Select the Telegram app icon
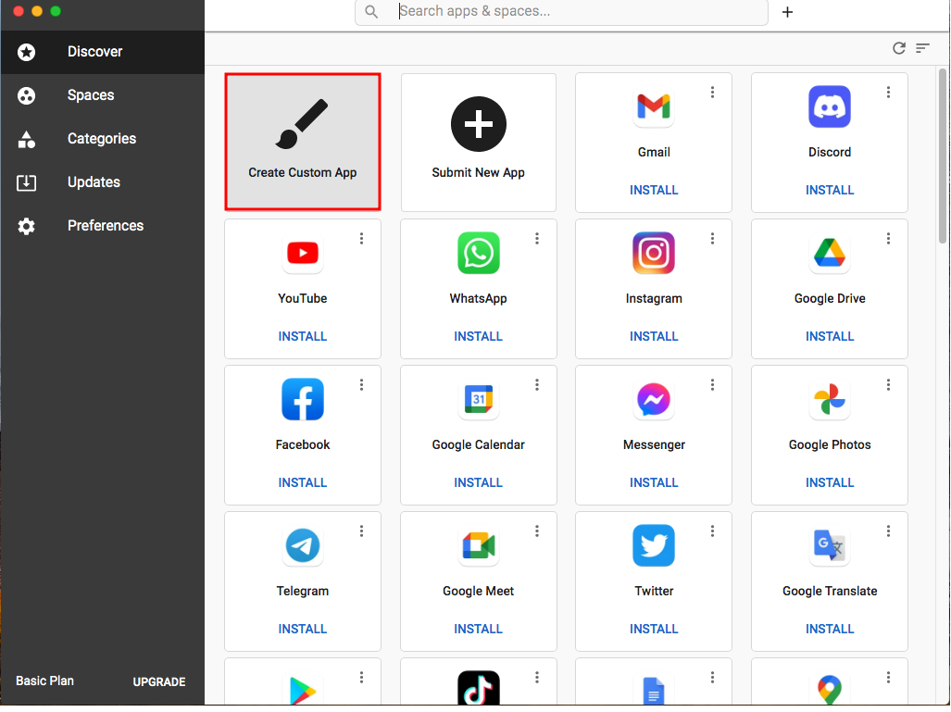The width and height of the screenshot is (951, 712). click(x=302, y=546)
